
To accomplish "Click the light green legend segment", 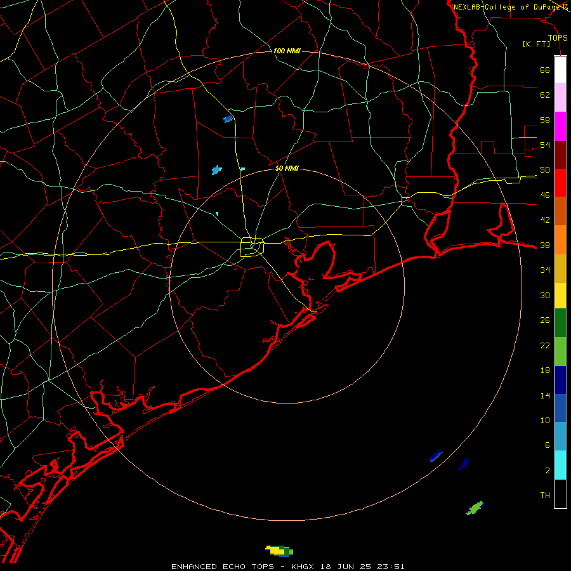I will point(560,351).
